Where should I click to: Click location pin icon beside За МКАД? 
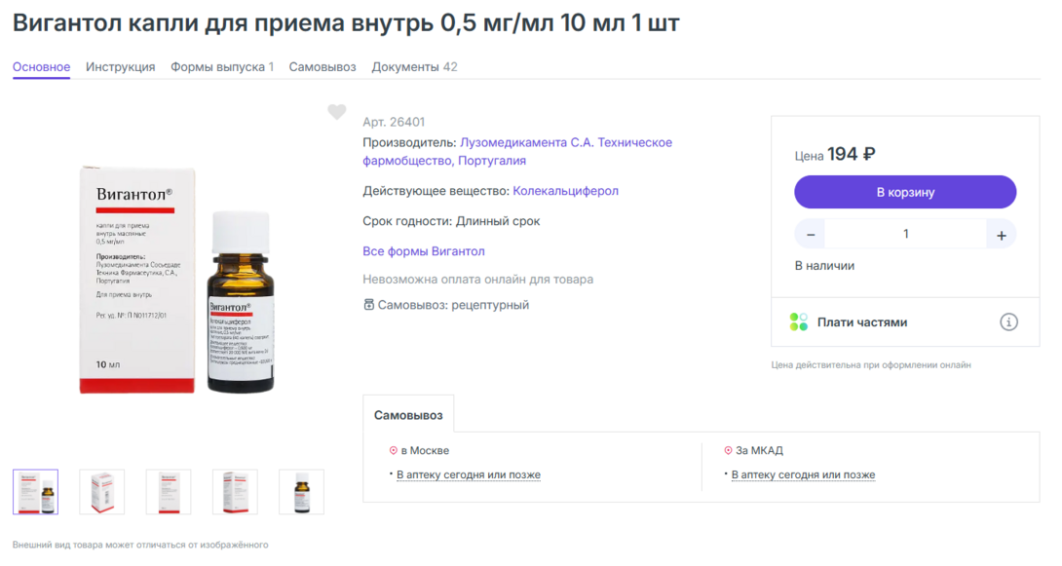pos(728,450)
